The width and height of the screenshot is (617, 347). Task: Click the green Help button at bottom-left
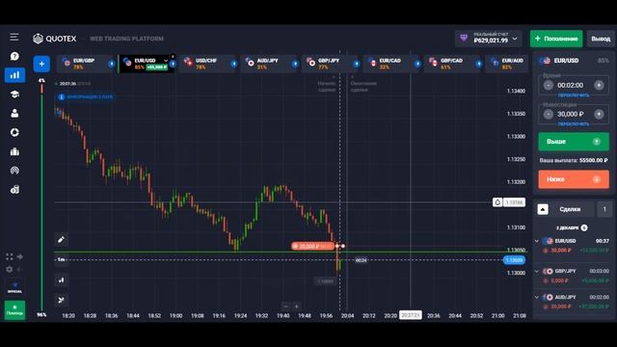[x=14, y=310]
